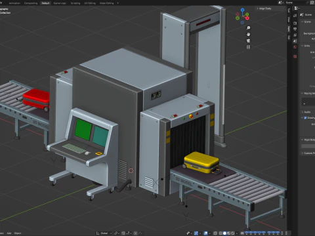Select rendered viewport shading
The width and height of the screenshot is (315, 236).
click(x=233, y=233)
